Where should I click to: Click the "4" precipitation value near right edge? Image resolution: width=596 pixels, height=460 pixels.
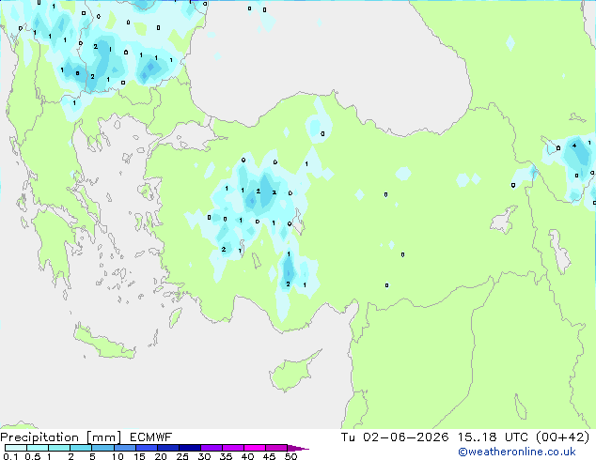tap(574, 146)
